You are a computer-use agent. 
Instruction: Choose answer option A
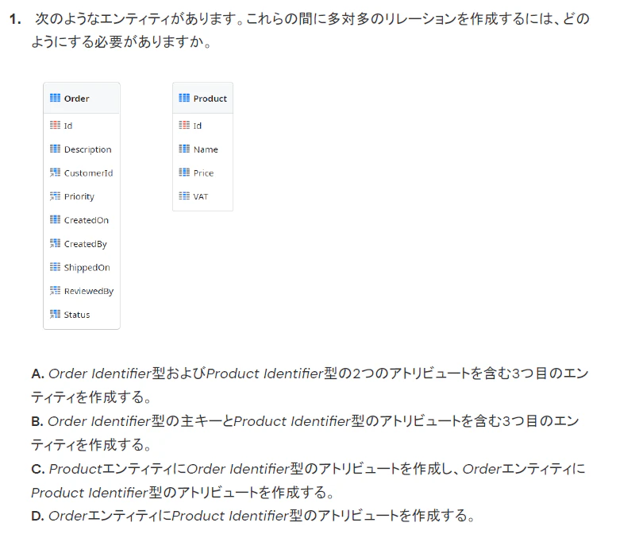point(310,385)
